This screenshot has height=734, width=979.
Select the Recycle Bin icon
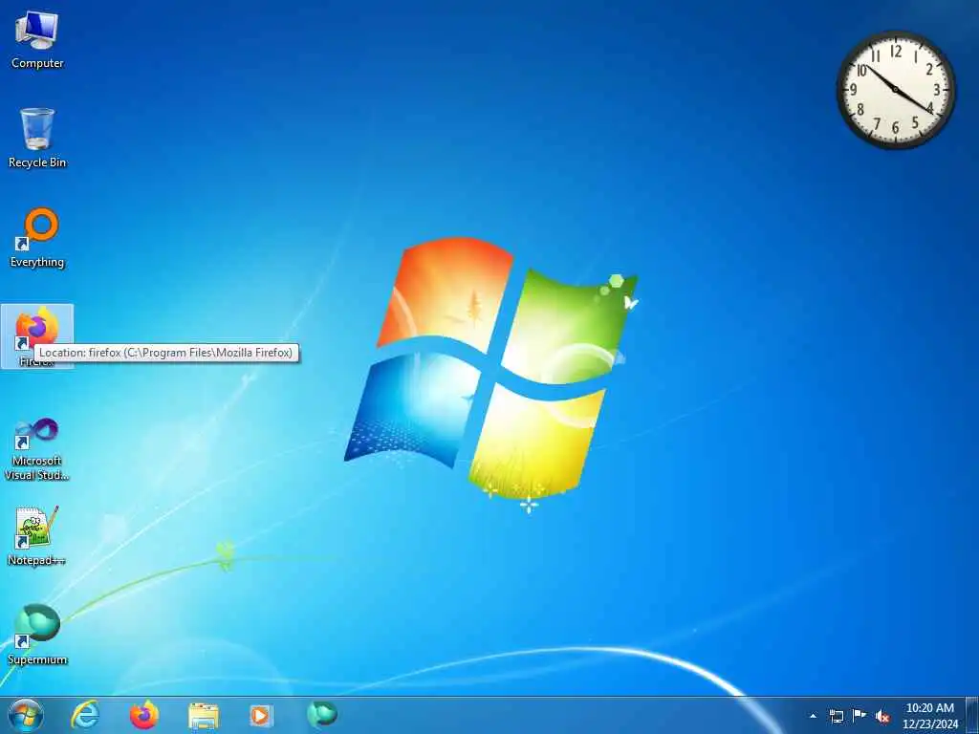click(x=37, y=139)
